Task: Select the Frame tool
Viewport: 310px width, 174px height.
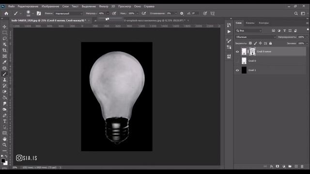Action: point(4,56)
